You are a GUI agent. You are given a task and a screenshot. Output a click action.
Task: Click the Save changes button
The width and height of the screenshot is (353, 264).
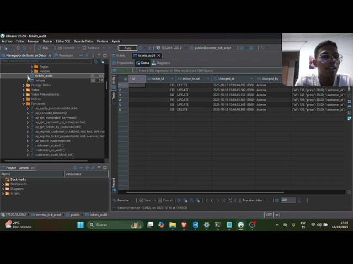click(x=145, y=200)
